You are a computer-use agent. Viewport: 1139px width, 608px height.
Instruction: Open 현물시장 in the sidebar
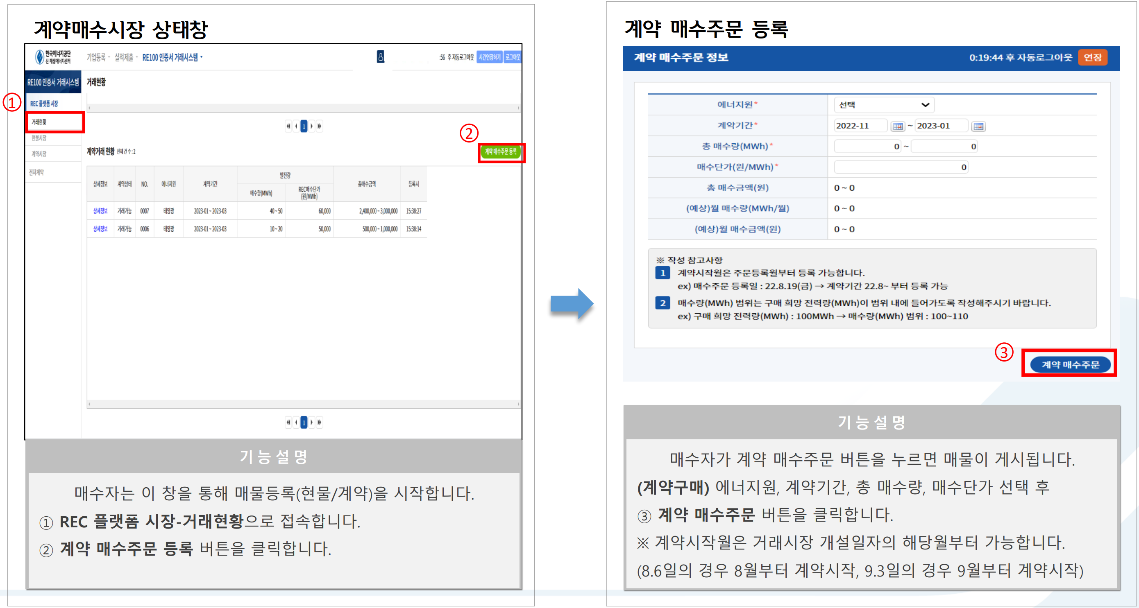pyautogui.click(x=39, y=138)
